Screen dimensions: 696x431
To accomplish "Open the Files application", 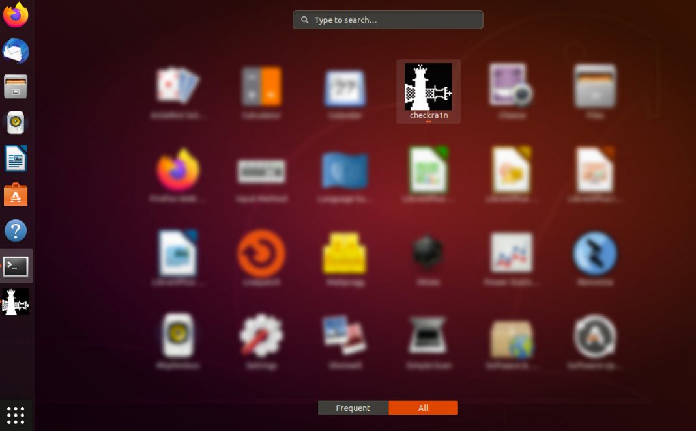I will 595,87.
